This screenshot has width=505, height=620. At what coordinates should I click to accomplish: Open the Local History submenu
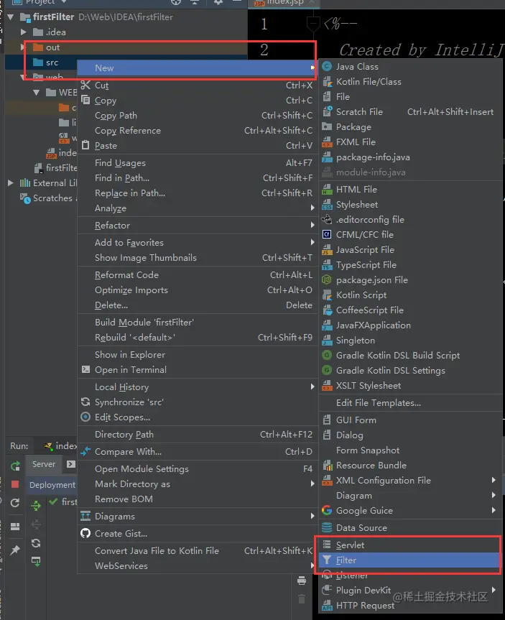pos(198,387)
